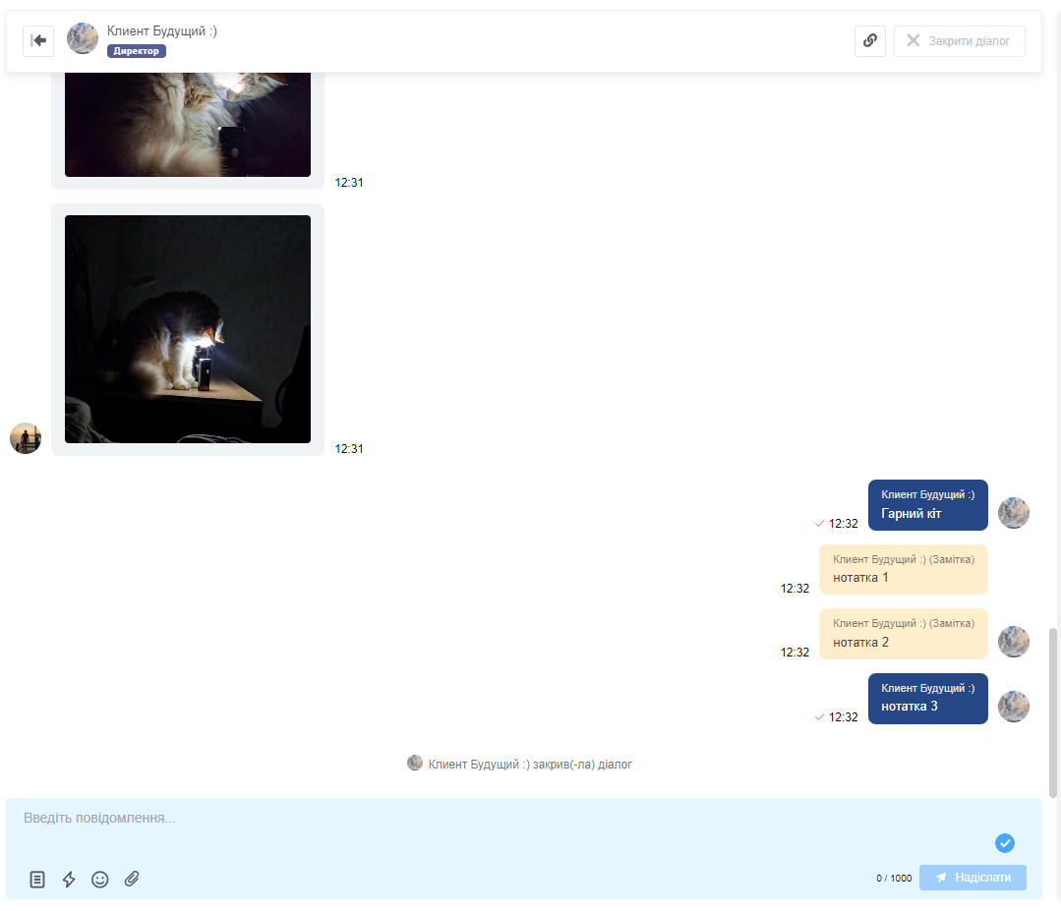
Task: Open the photo of the cat beside a lamp
Action: point(188,329)
